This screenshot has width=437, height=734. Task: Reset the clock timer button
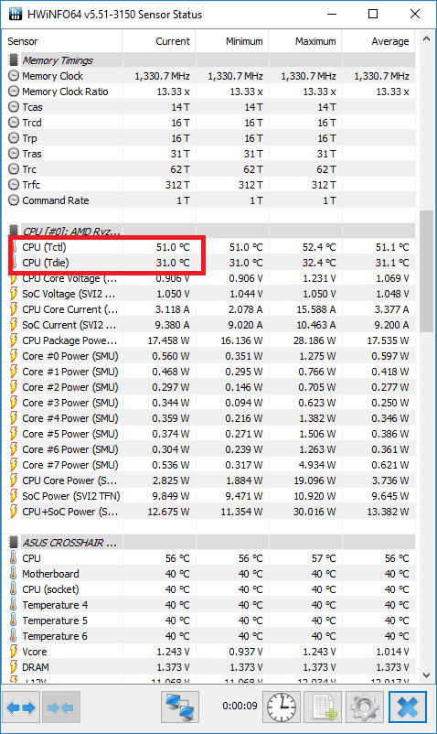281,707
